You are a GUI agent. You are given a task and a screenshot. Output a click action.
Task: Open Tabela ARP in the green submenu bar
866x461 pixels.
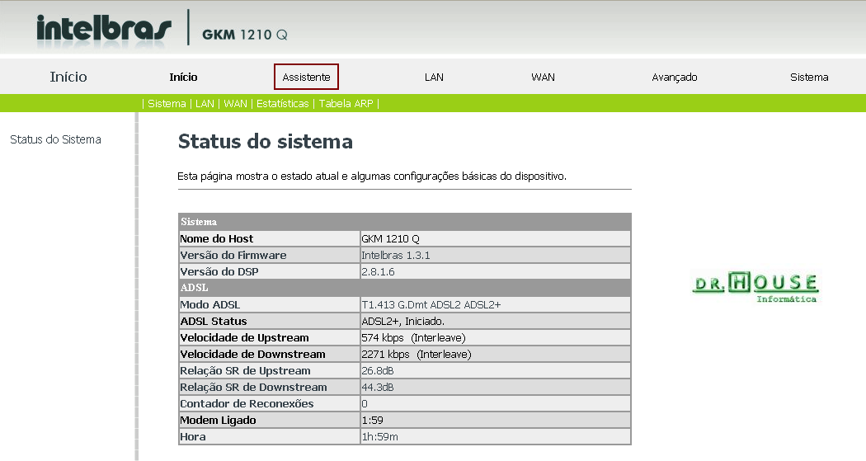point(346,103)
